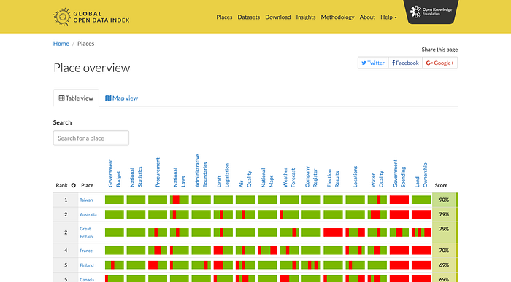The image size is (511, 282).
Task: Sort by Government Budget column header
Action: (115, 173)
